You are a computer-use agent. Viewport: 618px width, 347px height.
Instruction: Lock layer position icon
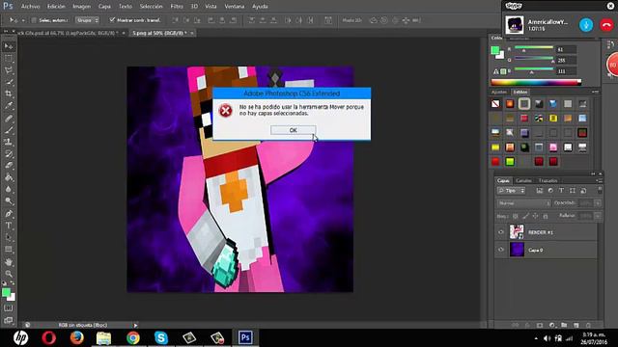[535, 216]
